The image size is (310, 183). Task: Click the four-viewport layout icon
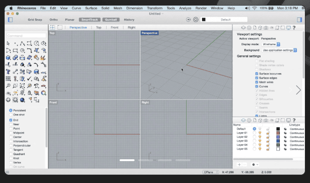(53, 27)
